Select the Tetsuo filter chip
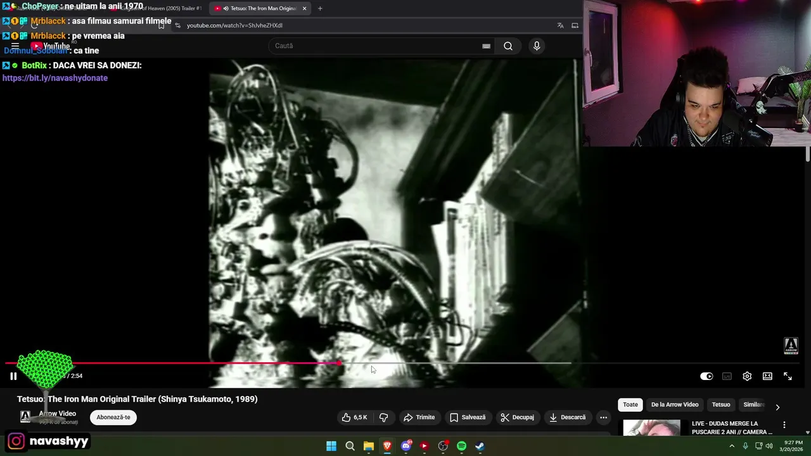This screenshot has height=456, width=811. point(721,405)
